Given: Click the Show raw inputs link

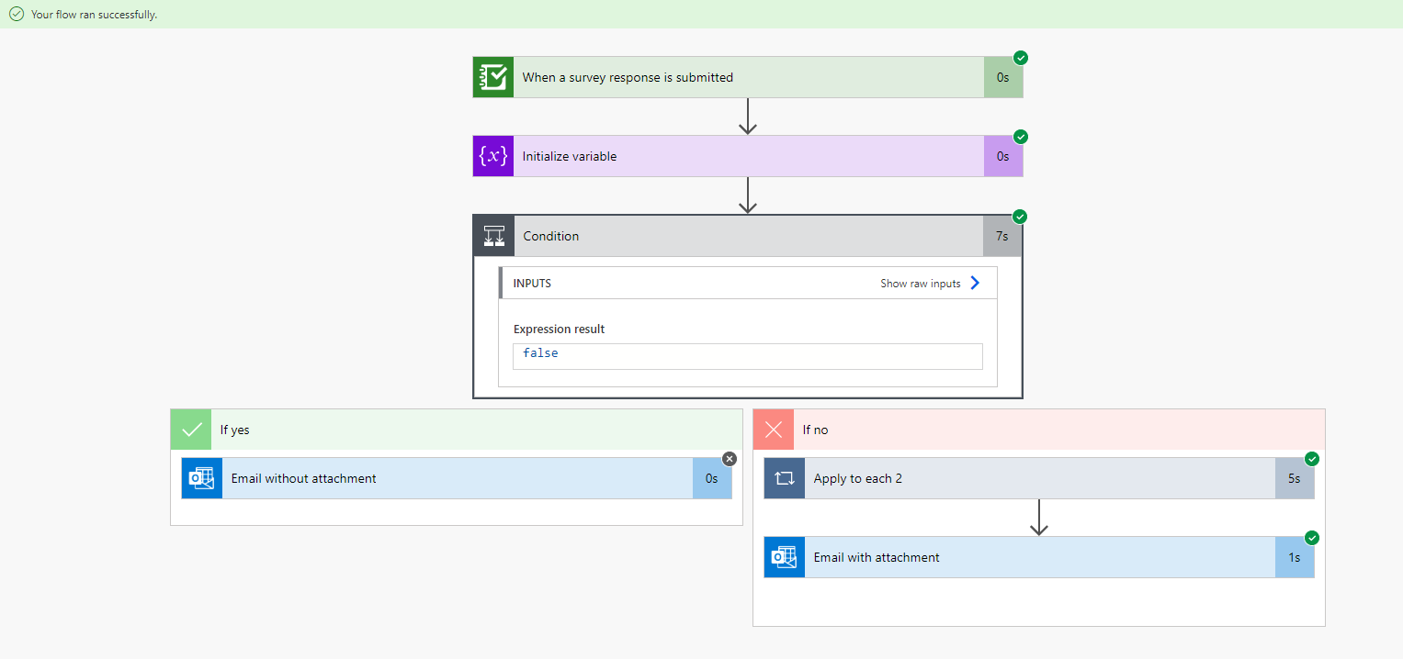Looking at the screenshot, I should [x=920, y=284].
